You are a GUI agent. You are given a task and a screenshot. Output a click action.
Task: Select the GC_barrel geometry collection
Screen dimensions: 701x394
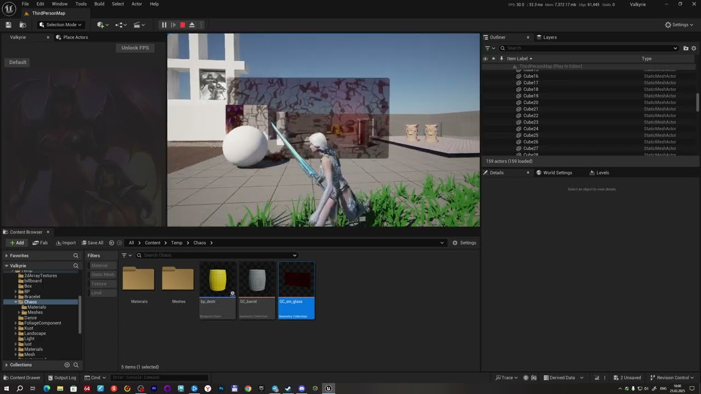(x=257, y=291)
